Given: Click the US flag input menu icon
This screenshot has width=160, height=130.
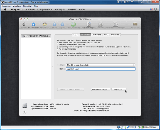Looking at the screenshot, I should pos(151,9).
